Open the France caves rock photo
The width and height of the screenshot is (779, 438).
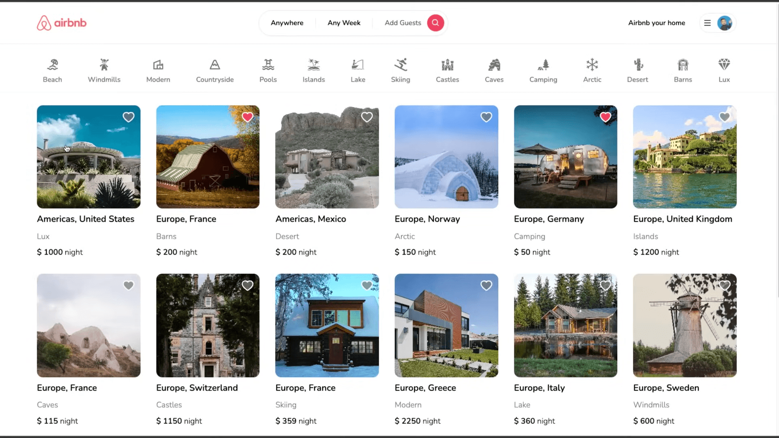click(x=88, y=326)
